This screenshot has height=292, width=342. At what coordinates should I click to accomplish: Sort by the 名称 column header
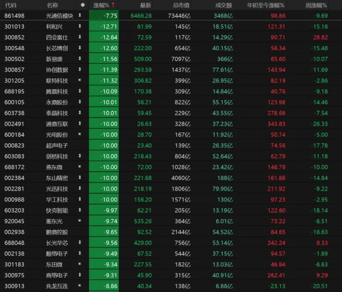pyautogui.click(x=52, y=5)
